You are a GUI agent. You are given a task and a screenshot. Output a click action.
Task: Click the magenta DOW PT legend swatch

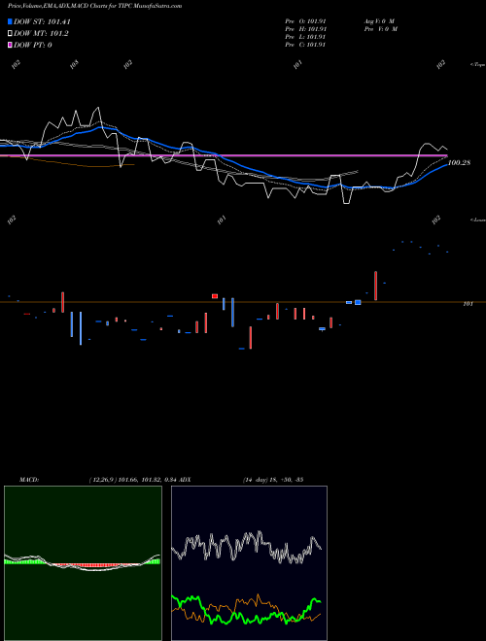point(10,45)
